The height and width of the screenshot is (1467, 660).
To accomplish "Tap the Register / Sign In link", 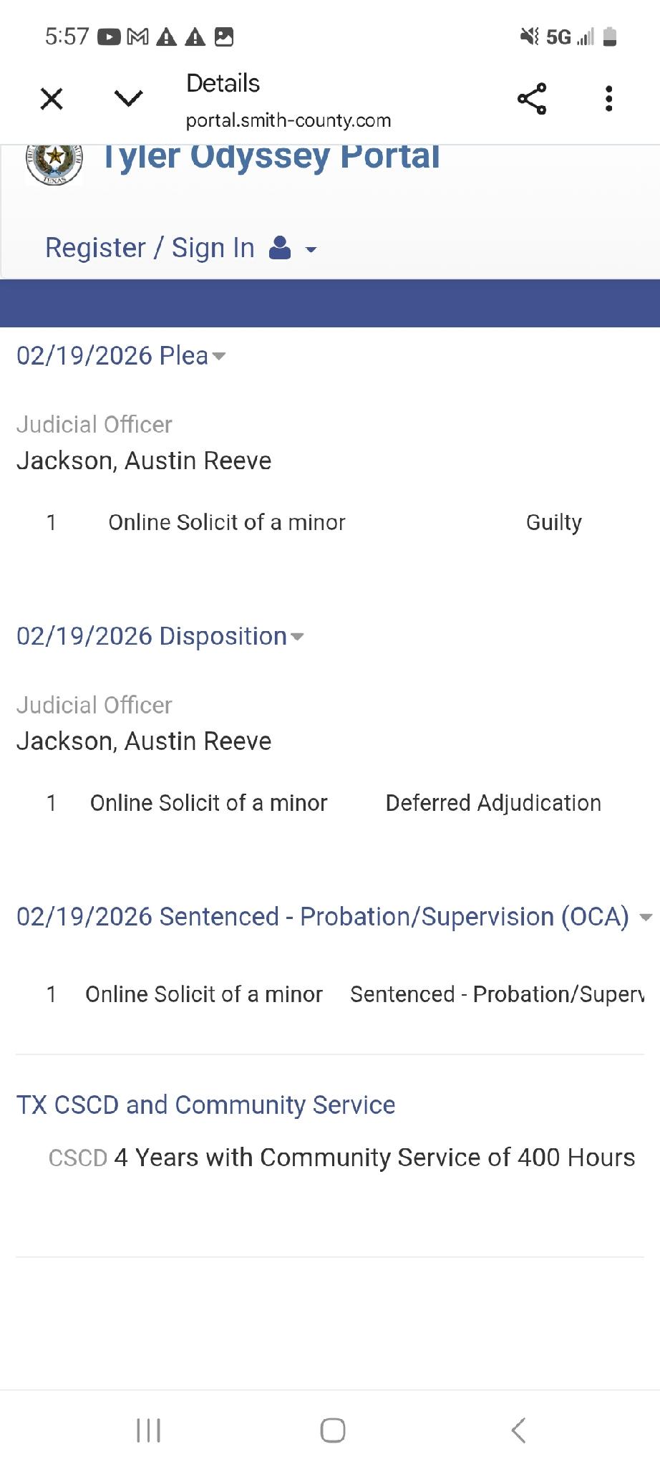I will 150,248.
